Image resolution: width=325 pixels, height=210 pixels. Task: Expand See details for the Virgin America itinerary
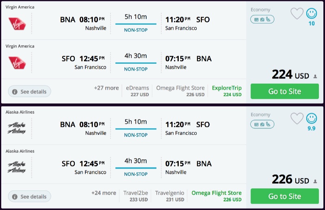click(30, 92)
